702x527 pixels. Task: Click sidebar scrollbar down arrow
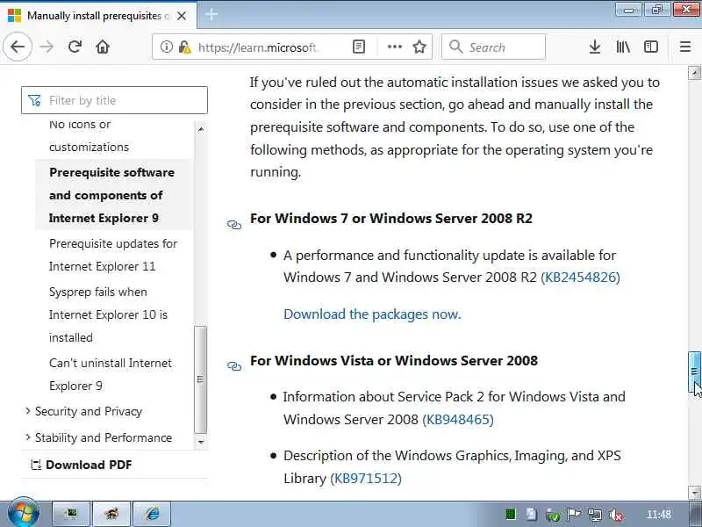201,442
